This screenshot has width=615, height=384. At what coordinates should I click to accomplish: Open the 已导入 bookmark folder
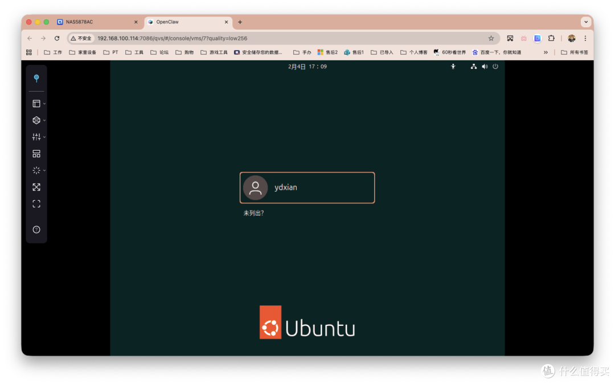(x=382, y=52)
